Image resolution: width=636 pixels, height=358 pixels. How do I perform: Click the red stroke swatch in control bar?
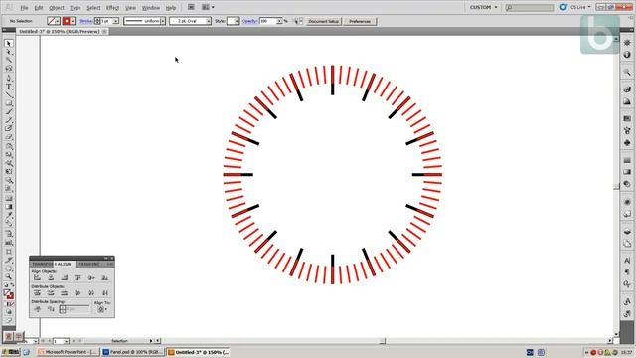67,21
